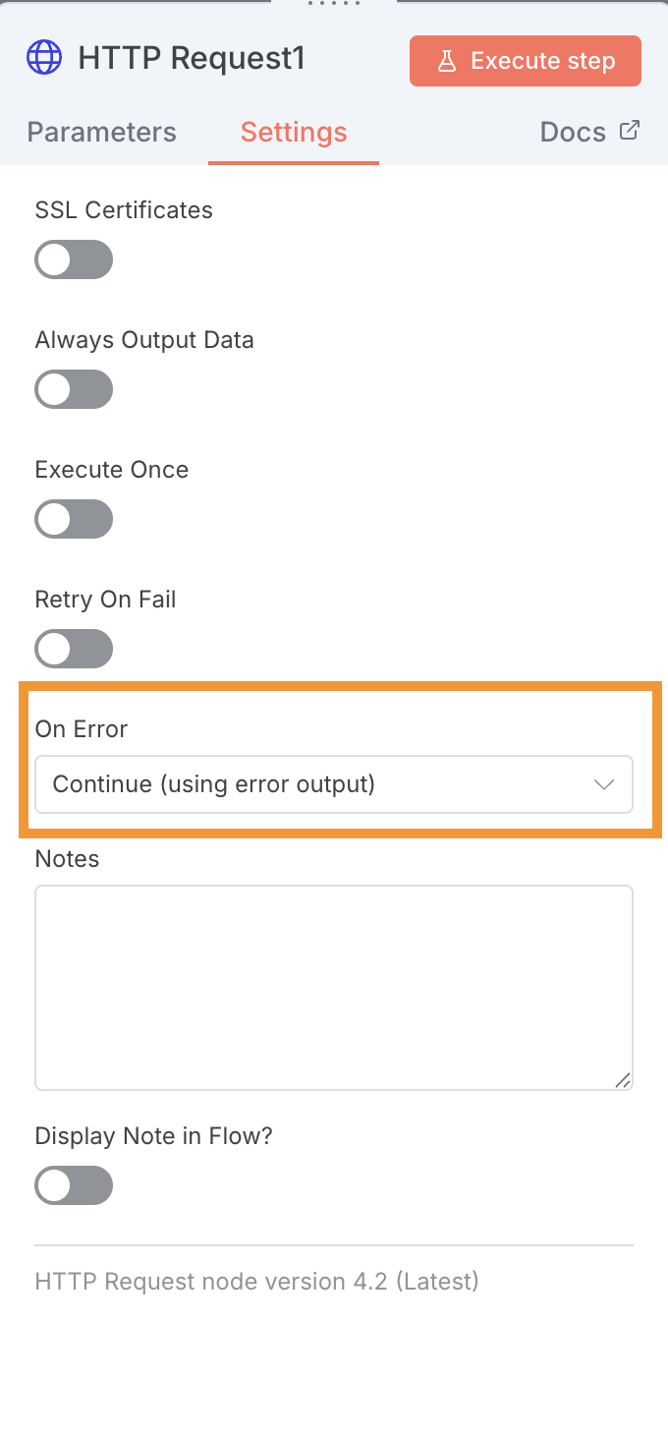This screenshot has width=668, height=1437.
Task: Click the HTTP Request node version text
Action: 256,1282
